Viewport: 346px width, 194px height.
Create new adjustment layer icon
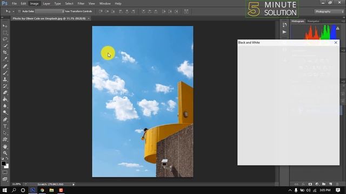317,184
